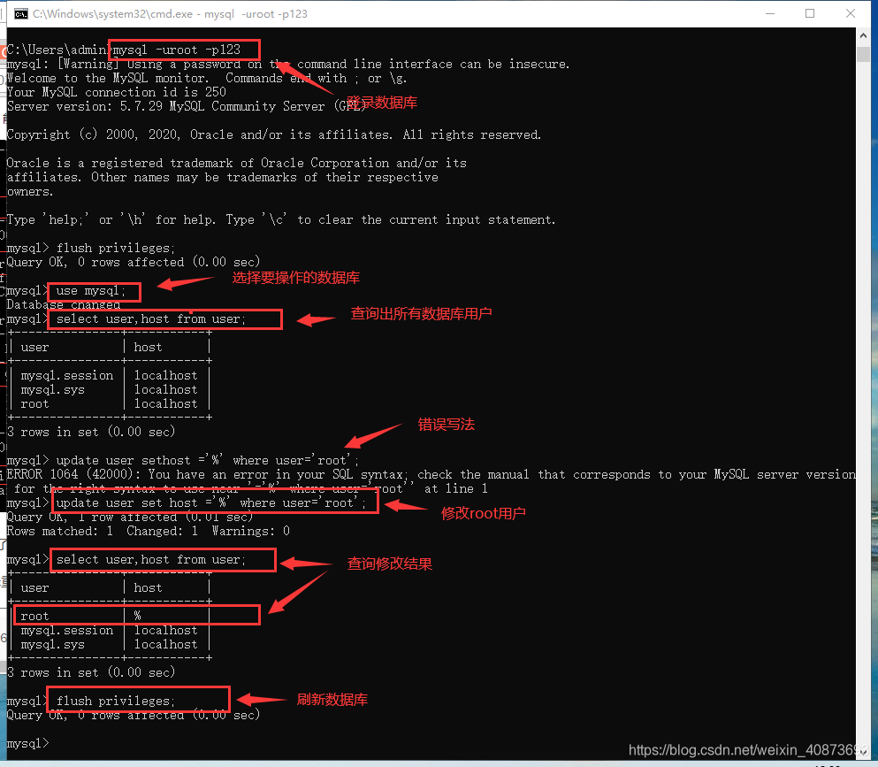
Task: Click the boxed 'update user set host' statement
Action: [214, 502]
